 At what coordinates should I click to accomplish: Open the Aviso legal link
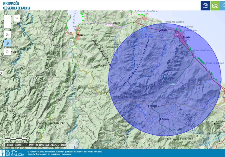pos(67,154)
